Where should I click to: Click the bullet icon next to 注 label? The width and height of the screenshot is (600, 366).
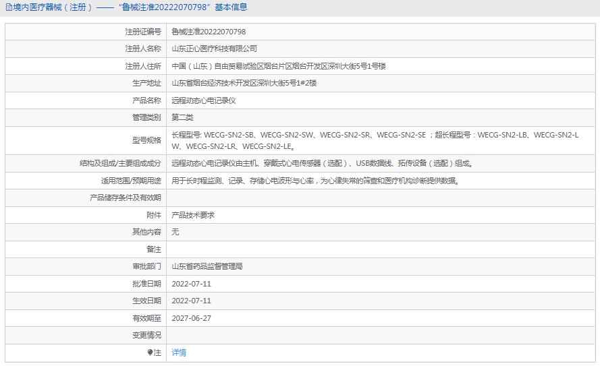click(x=150, y=353)
